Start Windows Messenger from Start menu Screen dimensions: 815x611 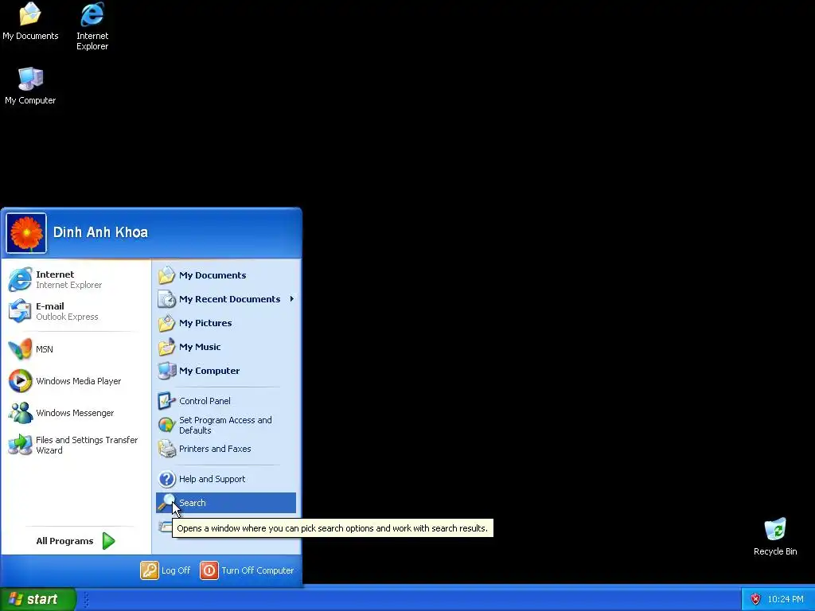(x=76, y=413)
